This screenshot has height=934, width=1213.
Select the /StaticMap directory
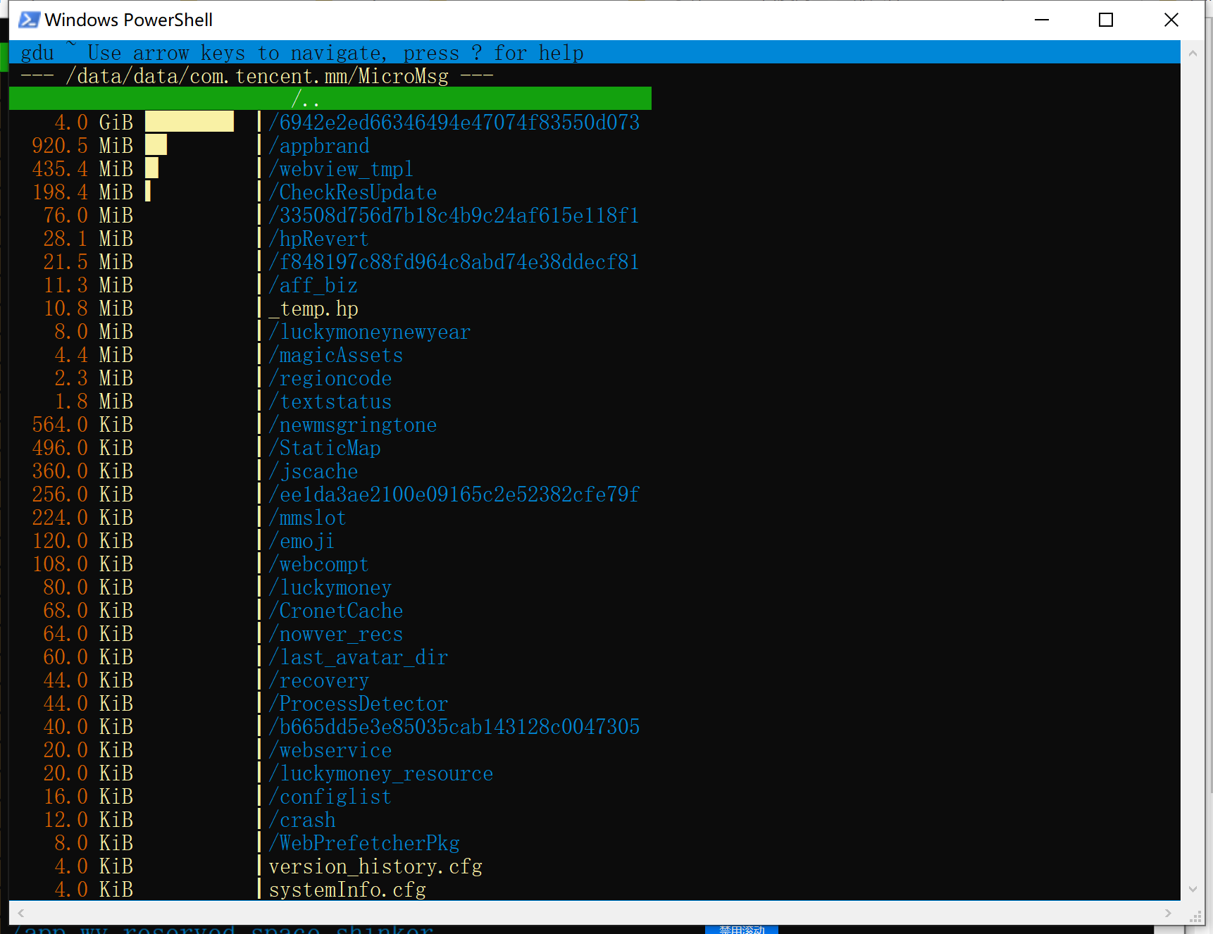(325, 447)
